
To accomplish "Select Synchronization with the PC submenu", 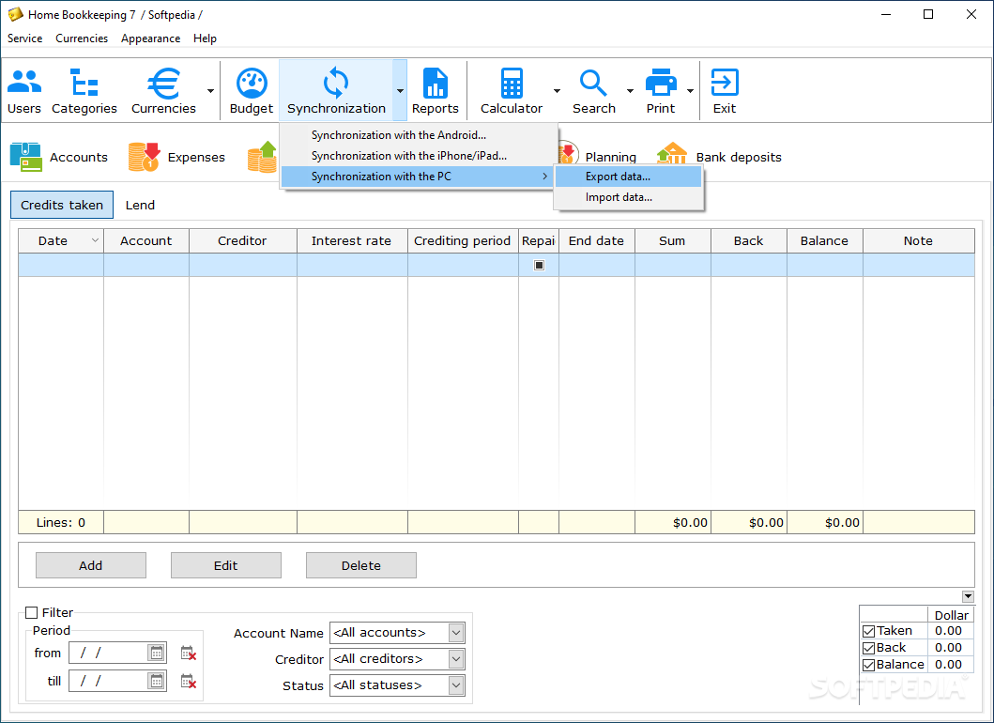I will pyautogui.click(x=419, y=177).
